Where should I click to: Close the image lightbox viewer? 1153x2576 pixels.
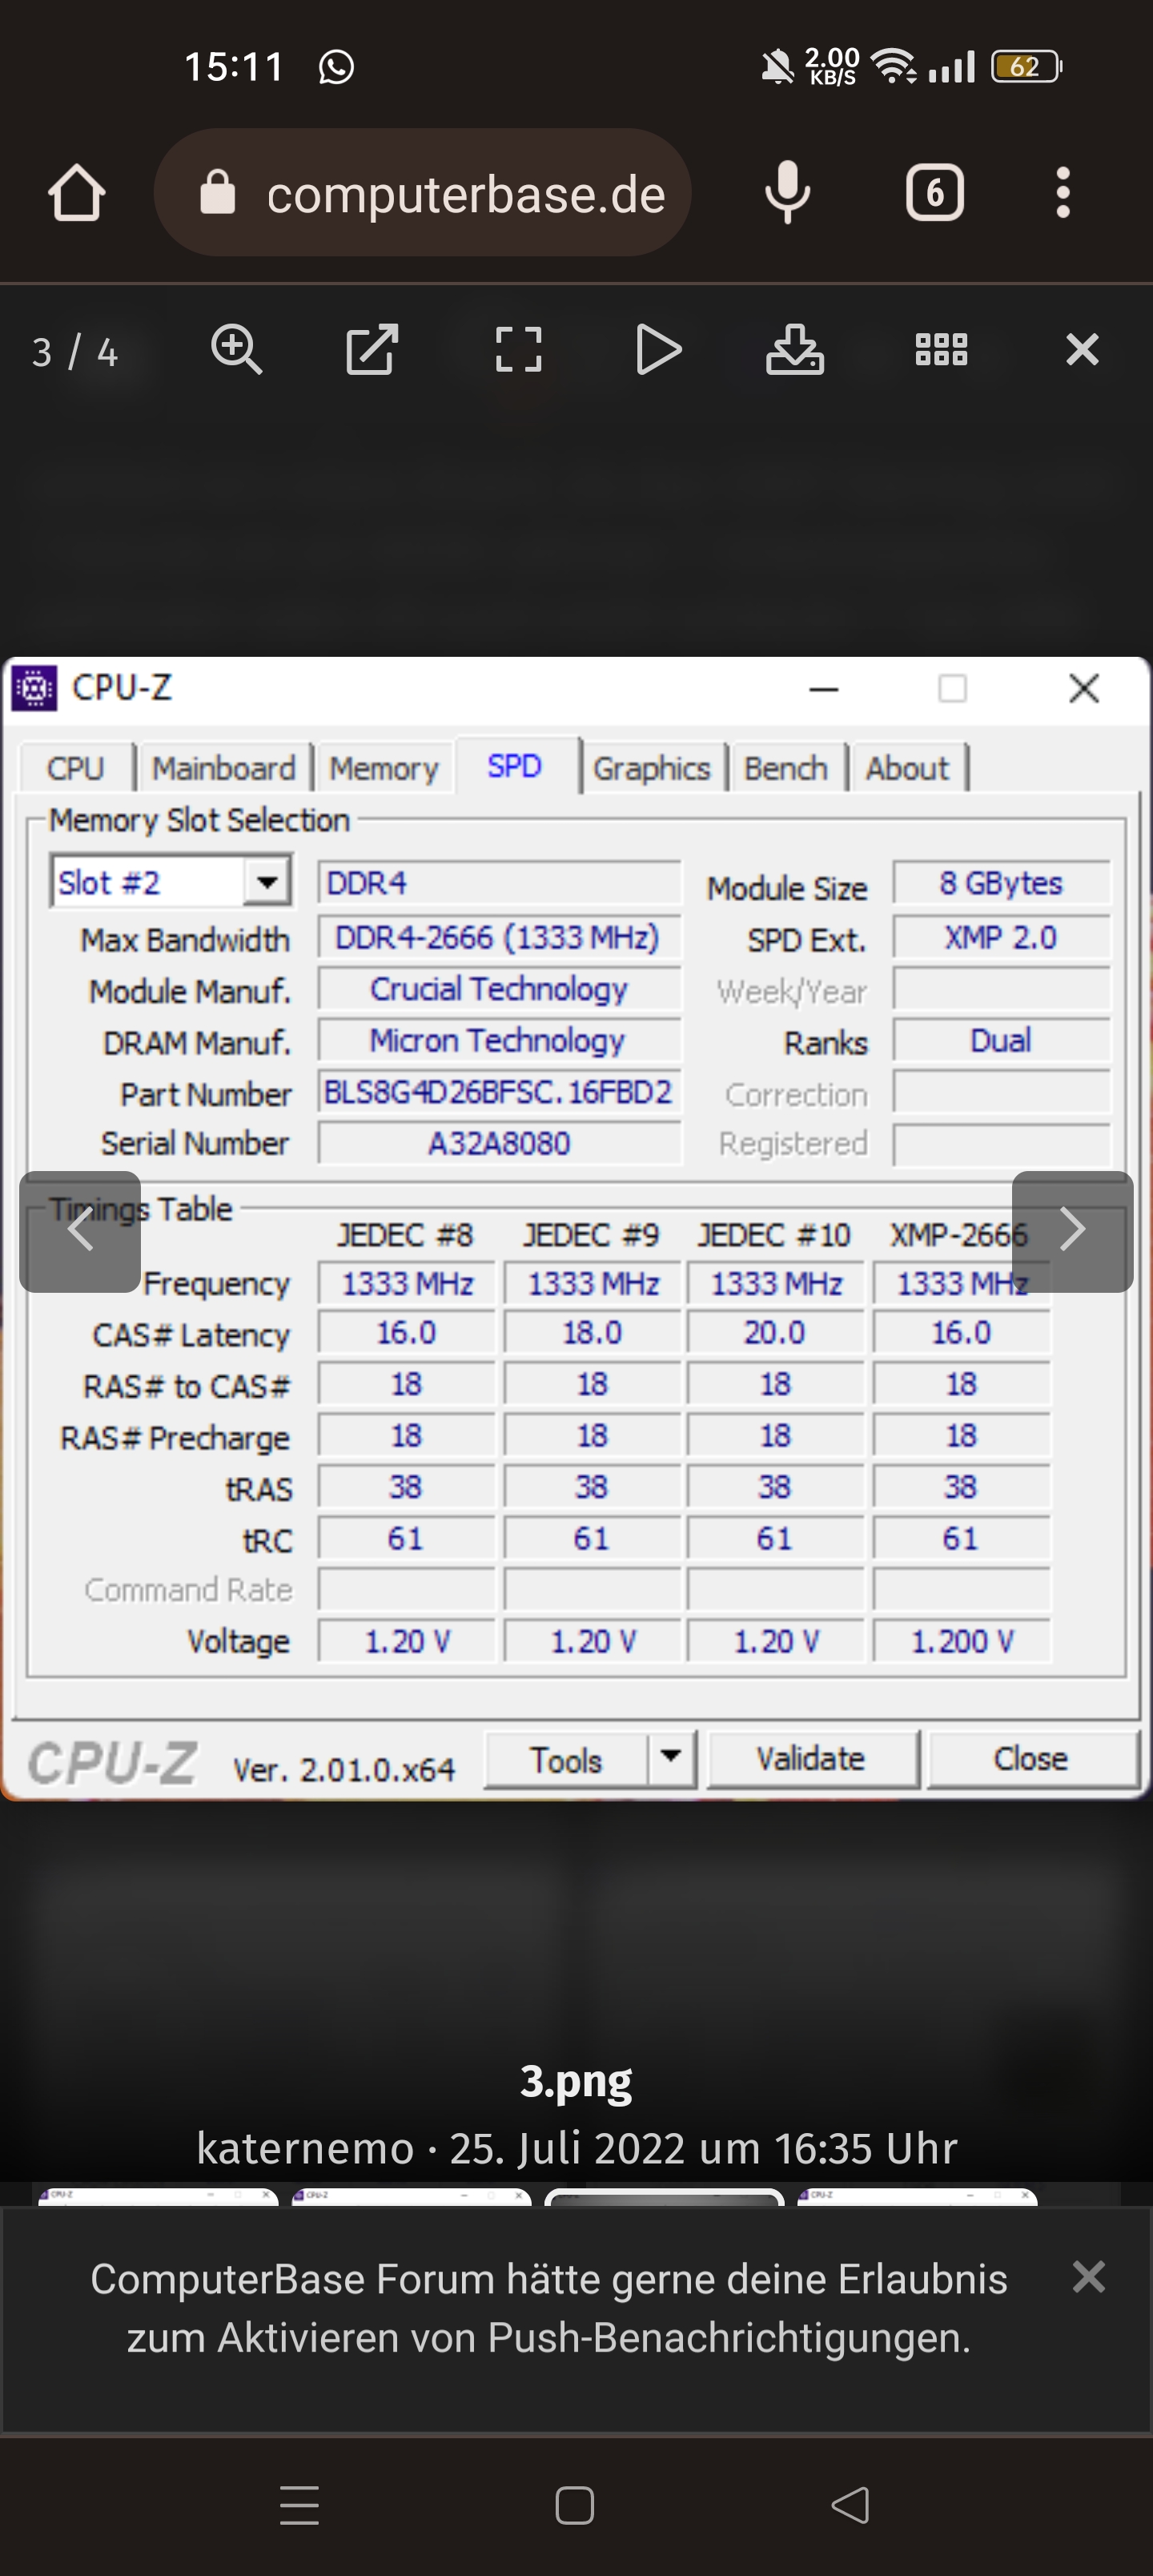point(1082,350)
